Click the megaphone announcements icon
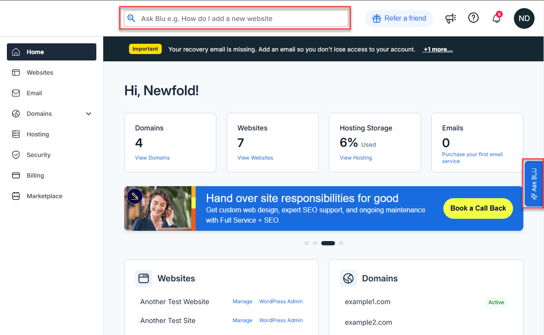Viewport: 544px width, 335px height. (450, 18)
